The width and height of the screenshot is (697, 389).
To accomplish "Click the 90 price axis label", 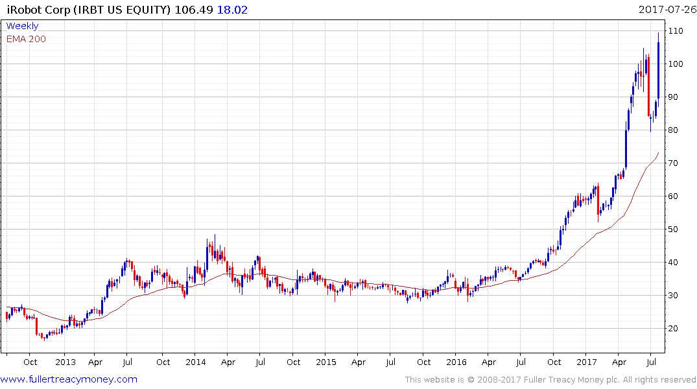I will click(673, 97).
